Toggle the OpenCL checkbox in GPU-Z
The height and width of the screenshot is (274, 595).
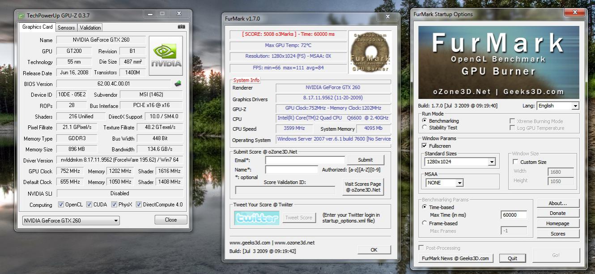coord(61,205)
